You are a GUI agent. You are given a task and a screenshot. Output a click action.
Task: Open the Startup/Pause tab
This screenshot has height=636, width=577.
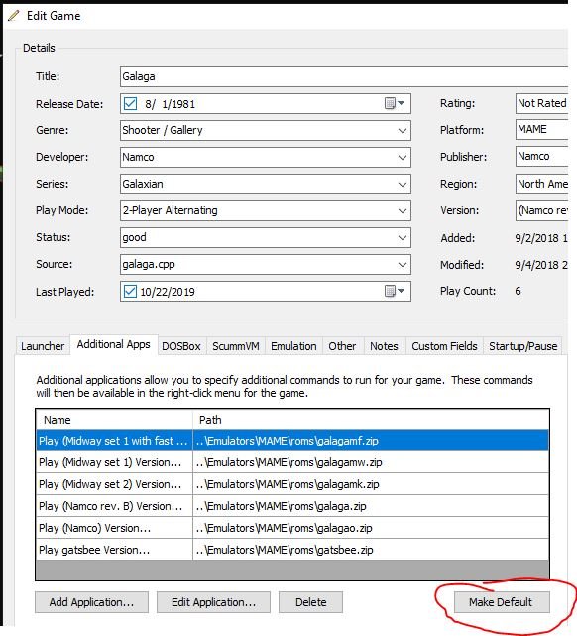[522, 346]
